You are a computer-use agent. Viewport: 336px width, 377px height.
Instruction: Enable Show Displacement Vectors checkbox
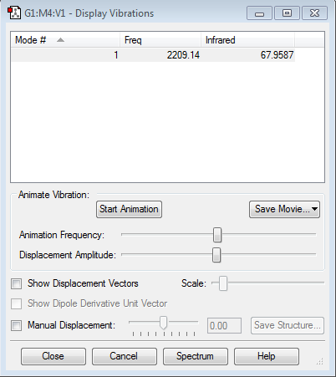pos(16,284)
